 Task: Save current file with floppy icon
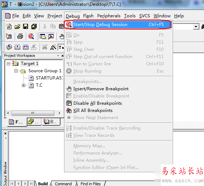(x=26, y=26)
